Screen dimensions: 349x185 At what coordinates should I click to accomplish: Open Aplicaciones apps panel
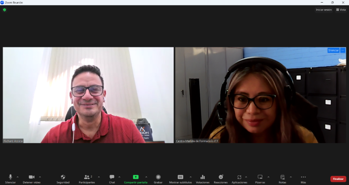239,179
